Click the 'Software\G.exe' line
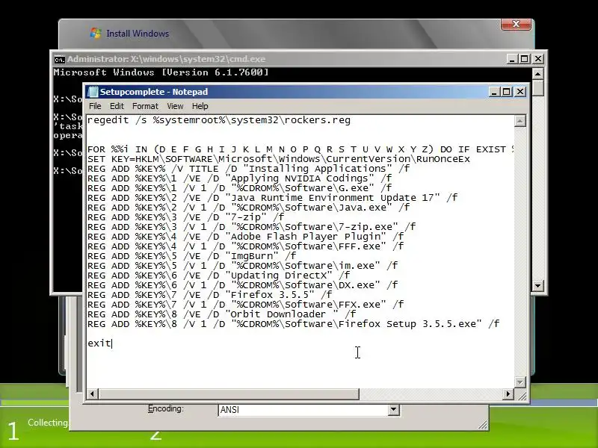598x448 pixels. pyautogui.click(x=239, y=188)
